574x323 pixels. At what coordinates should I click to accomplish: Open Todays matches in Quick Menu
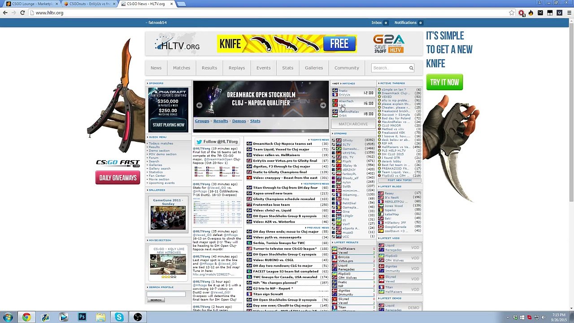161,144
